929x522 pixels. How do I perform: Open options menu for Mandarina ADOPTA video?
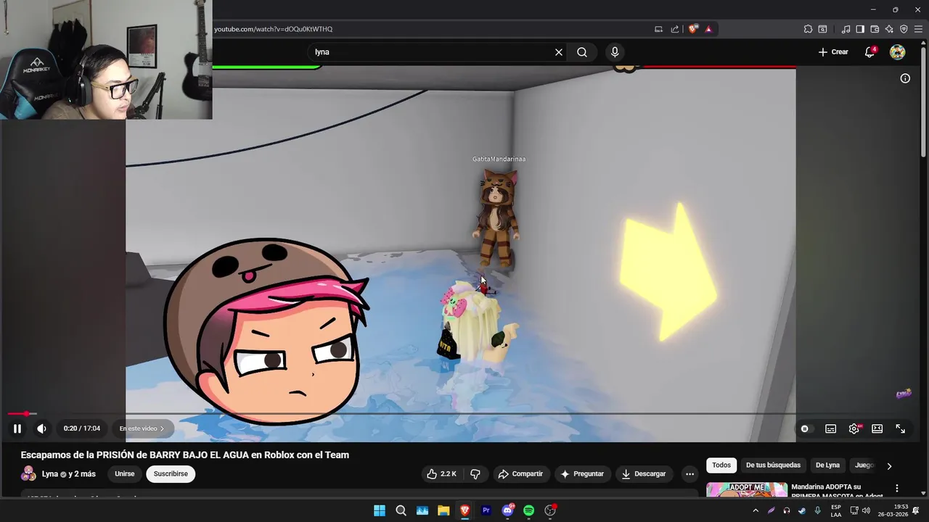pos(897,489)
